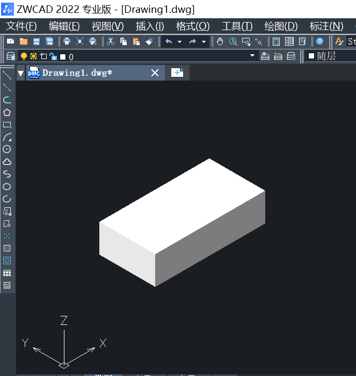Expand the Undo history dropdown arrow
The width and height of the screenshot is (356, 376).
179,42
